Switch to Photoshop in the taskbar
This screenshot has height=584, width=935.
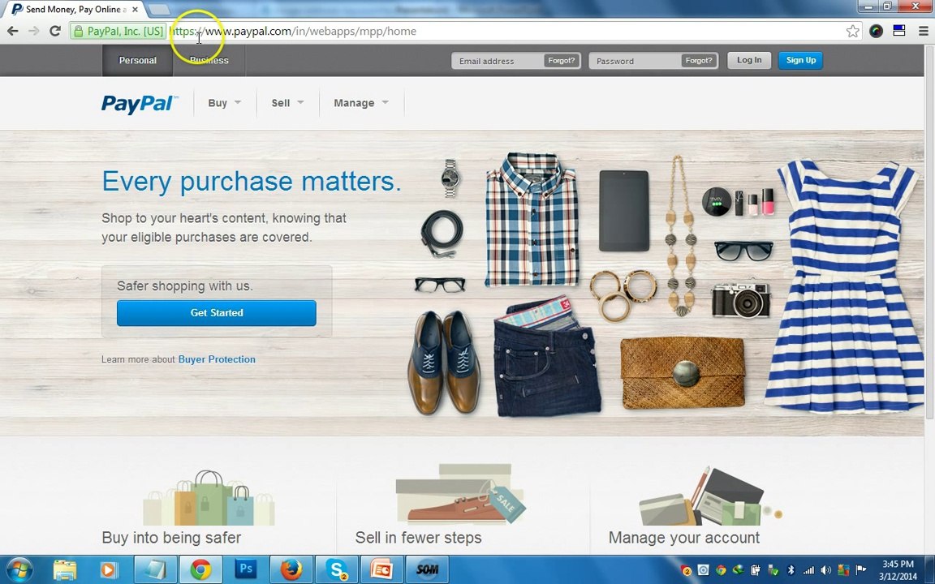245,570
